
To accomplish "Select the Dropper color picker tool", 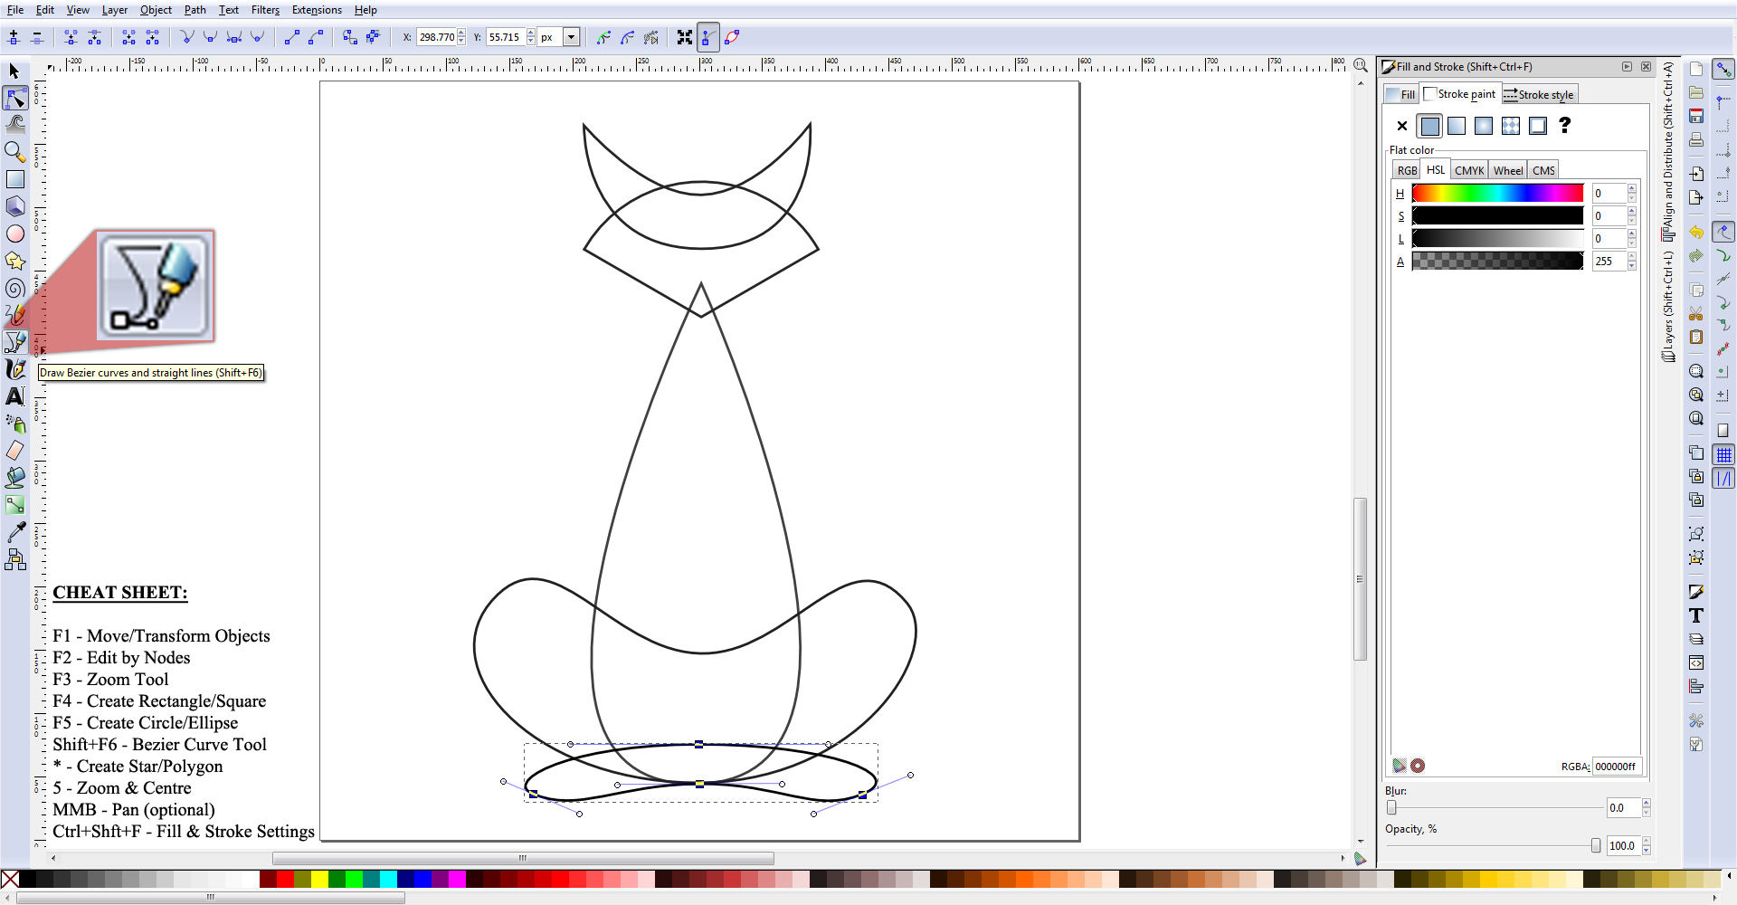I will pos(15,533).
